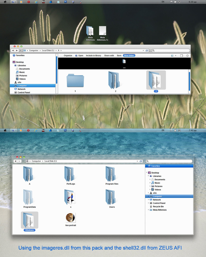Open the view options dropdown arrow
206x257 pixels.
tap(176, 56)
